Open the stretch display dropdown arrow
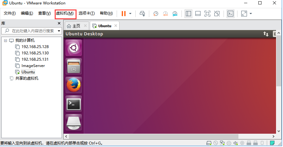283x147 pixels. pos(251,14)
